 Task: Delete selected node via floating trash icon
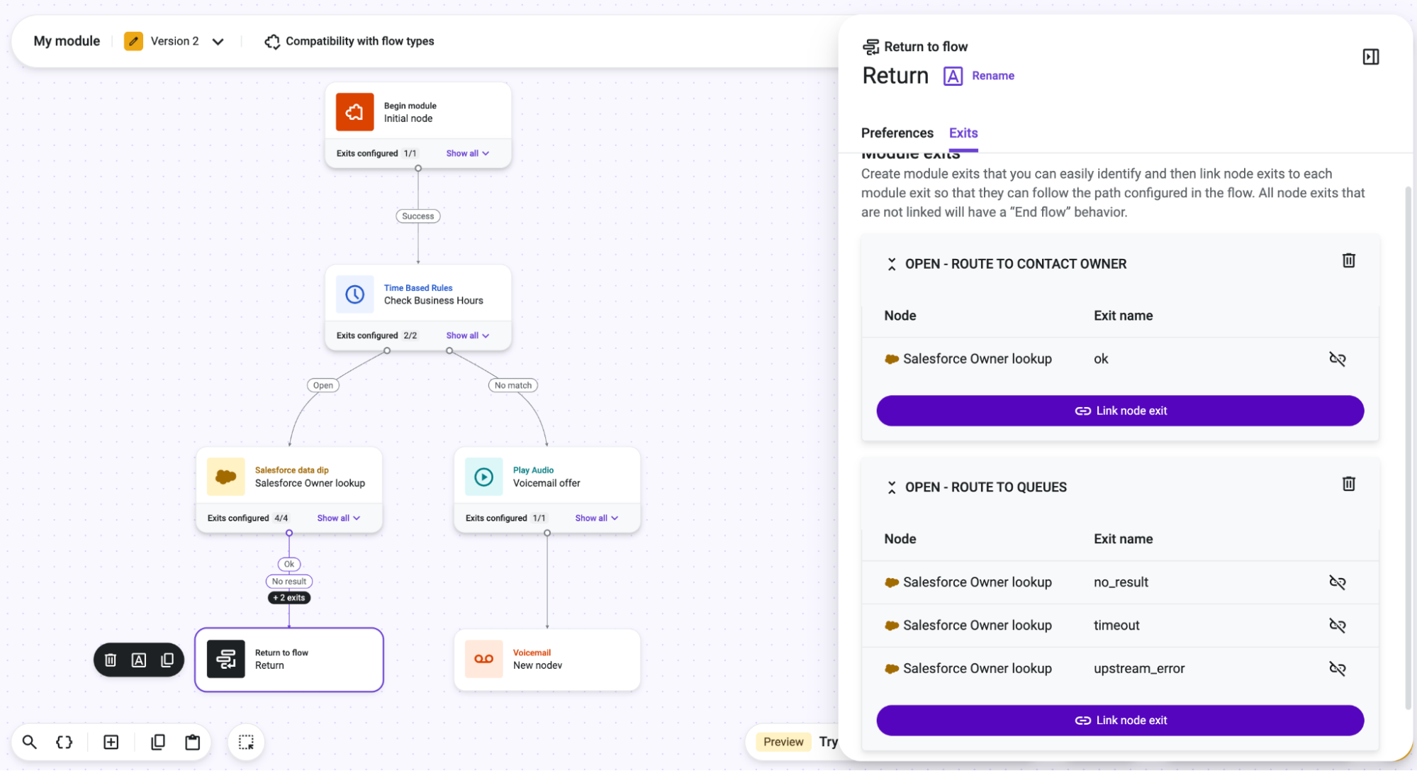111,660
